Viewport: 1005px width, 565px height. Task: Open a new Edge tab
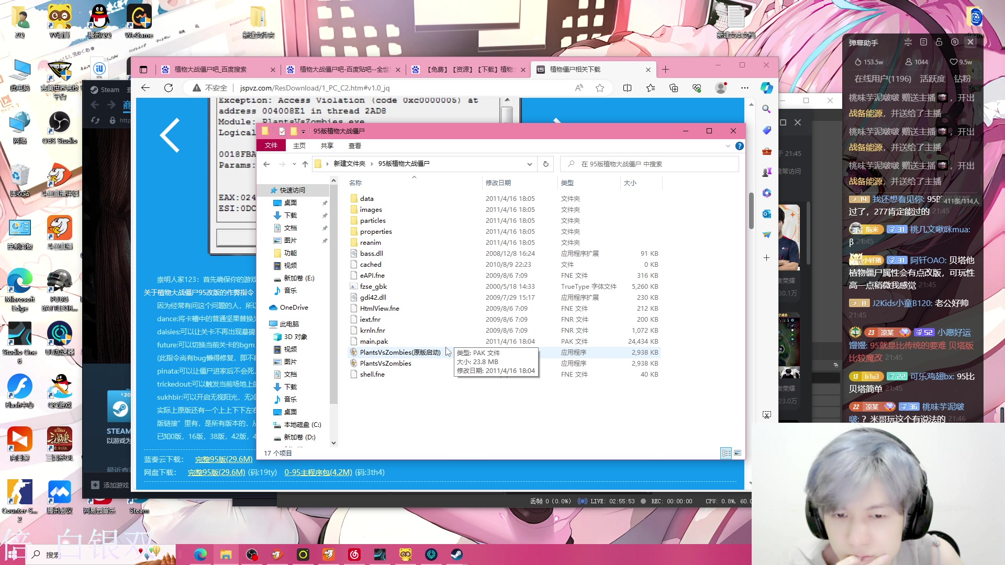(x=665, y=70)
